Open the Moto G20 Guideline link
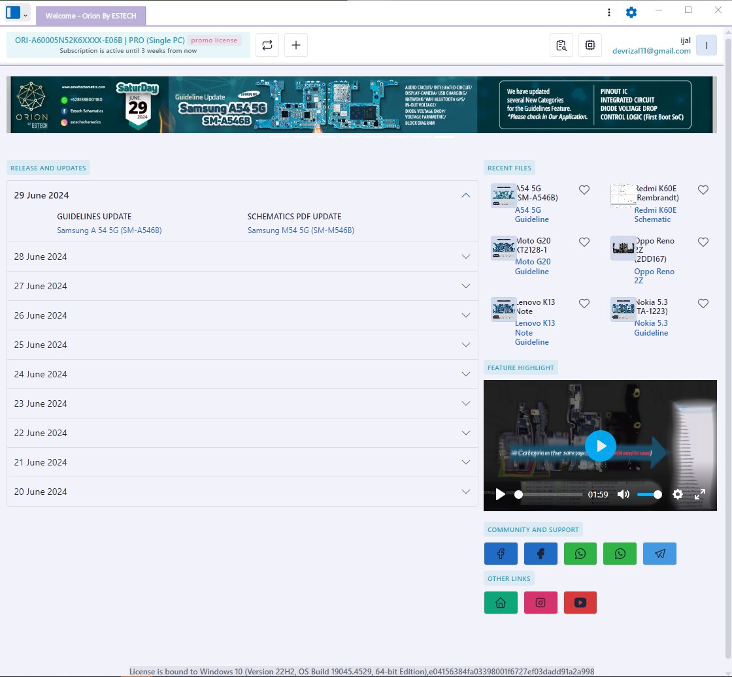Viewport: 732px width, 677px height. click(533, 267)
